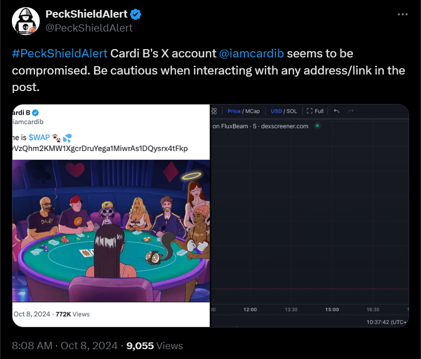Click the redo arrow on the chart toolbar
The width and height of the screenshot is (421, 359).
[x=352, y=111]
